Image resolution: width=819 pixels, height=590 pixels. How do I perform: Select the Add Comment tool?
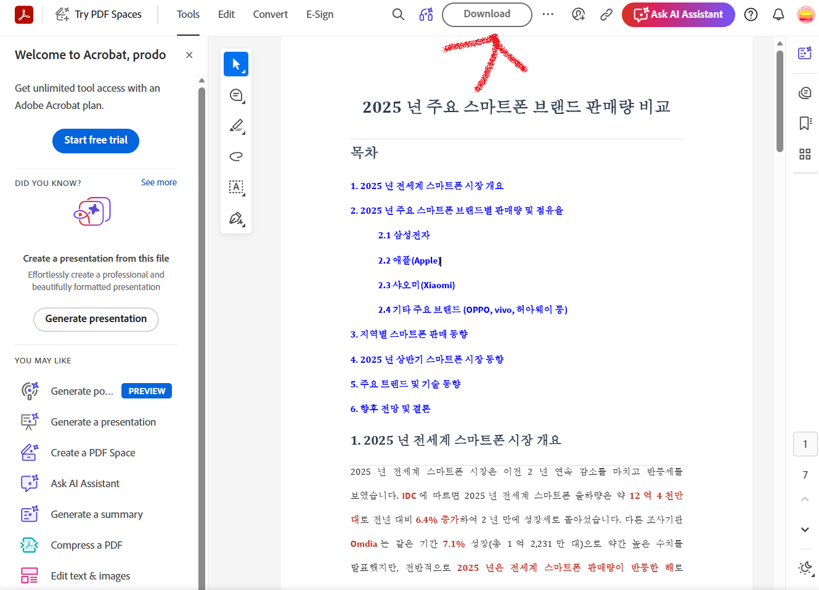tap(236, 95)
